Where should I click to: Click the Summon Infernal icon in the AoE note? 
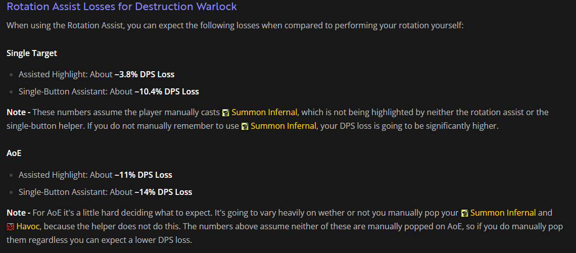click(465, 213)
